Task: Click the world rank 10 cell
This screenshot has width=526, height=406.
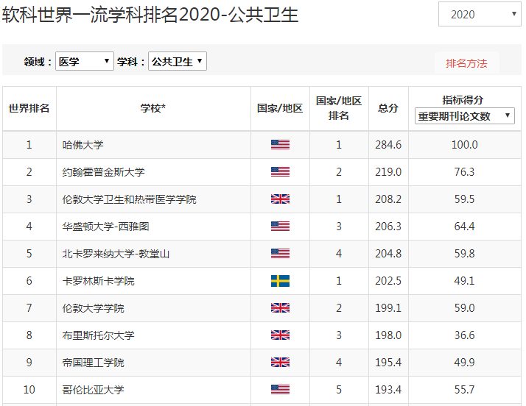Action: [29, 390]
